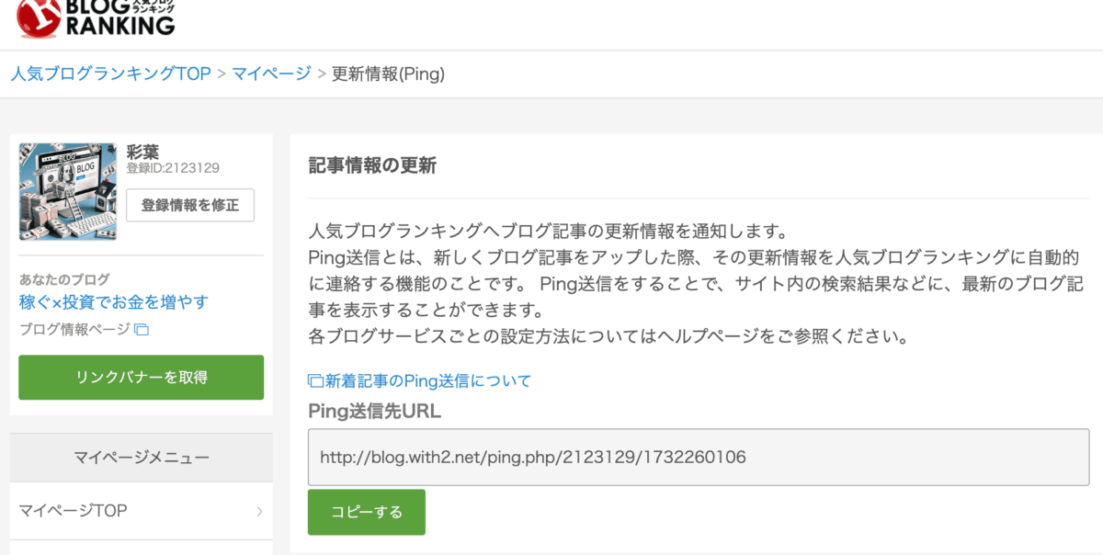This screenshot has width=1103, height=555.
Task: Expand the chevron next to マイページTOP
Action: pyautogui.click(x=260, y=511)
